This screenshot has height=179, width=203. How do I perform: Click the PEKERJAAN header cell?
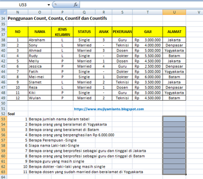pyautogui.click(x=122, y=32)
